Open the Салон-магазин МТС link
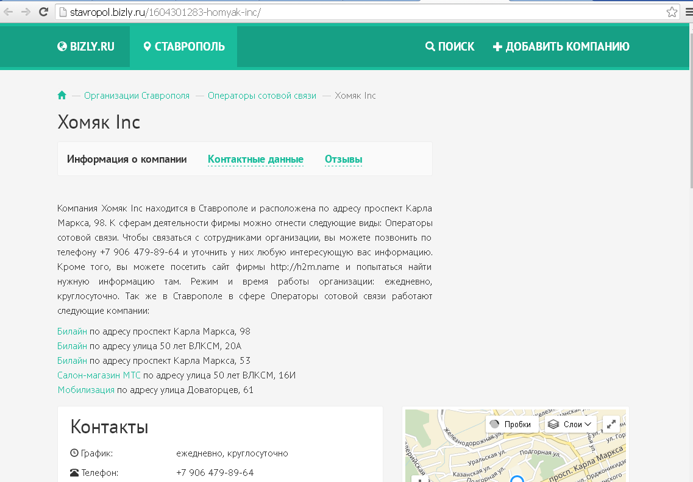Screen dimensions: 693x482 (x=99, y=375)
